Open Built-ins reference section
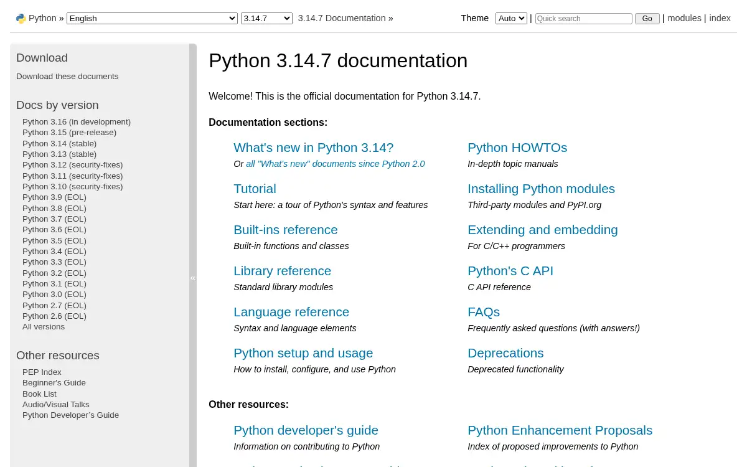Viewport: 747px width, 467px height. coord(286,230)
